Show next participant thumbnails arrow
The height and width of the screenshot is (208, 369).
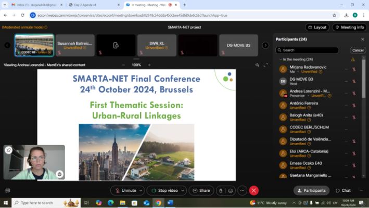pyautogui.click(x=265, y=45)
